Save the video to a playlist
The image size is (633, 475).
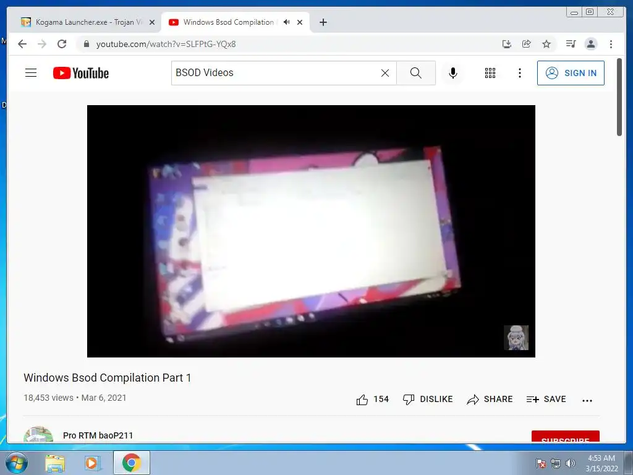546,400
